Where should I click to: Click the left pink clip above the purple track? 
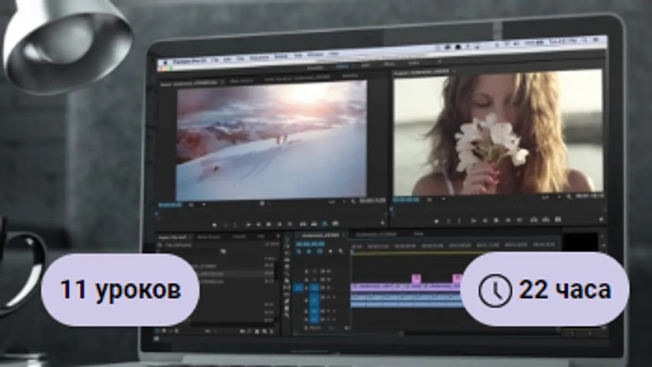[x=416, y=278]
